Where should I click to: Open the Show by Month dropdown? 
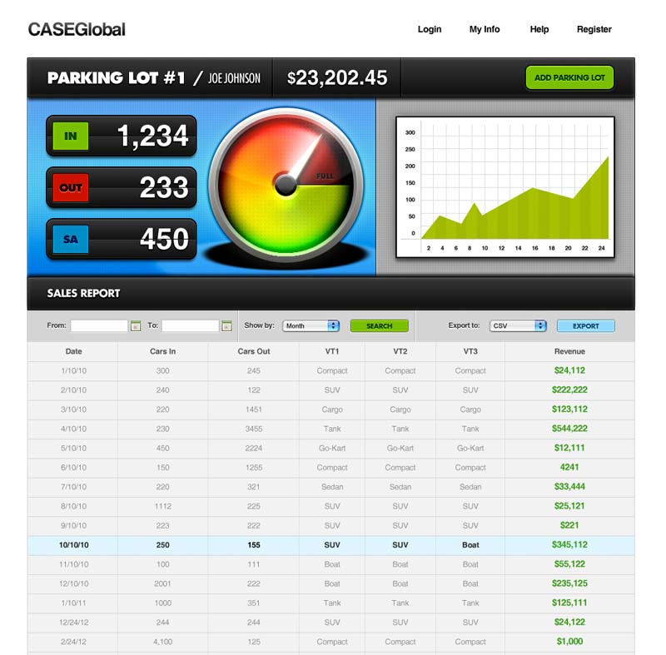click(311, 325)
